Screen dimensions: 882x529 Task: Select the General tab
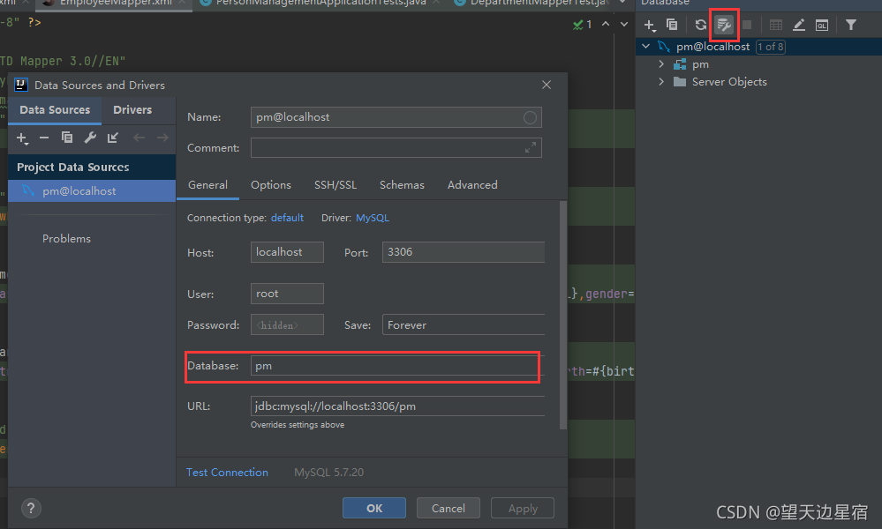[x=207, y=185]
